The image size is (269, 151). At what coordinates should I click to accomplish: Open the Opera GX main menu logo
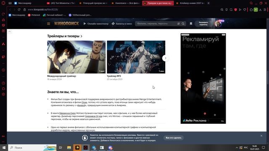coord(3,3)
